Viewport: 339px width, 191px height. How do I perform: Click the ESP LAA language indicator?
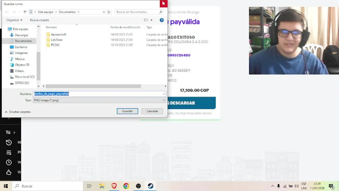point(304,186)
